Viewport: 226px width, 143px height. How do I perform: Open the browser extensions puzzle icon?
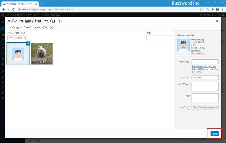click(x=213, y=10)
